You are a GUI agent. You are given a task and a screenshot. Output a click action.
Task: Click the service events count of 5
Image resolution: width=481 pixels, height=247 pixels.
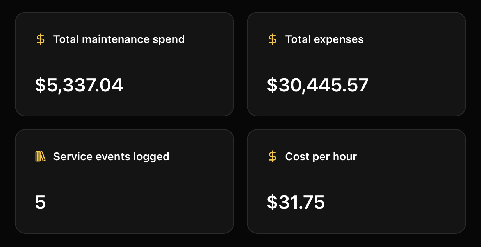pos(40,203)
